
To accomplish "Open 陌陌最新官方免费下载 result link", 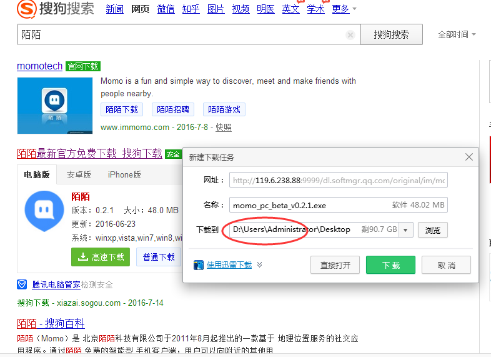I will pos(89,154).
